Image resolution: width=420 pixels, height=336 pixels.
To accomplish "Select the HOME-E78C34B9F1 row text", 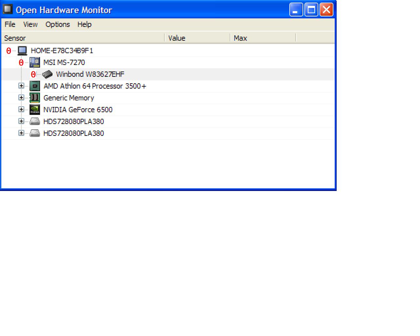I will pyautogui.click(x=62, y=51).
